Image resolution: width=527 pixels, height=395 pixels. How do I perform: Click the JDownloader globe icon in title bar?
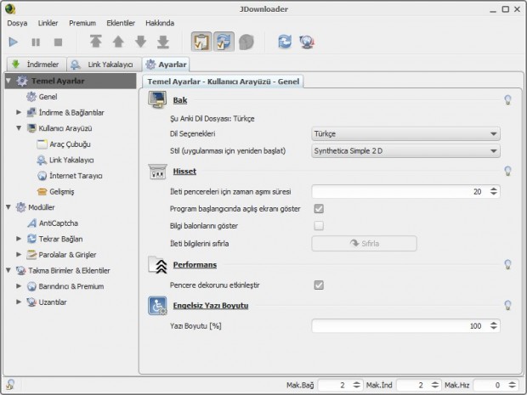tap(10, 8)
